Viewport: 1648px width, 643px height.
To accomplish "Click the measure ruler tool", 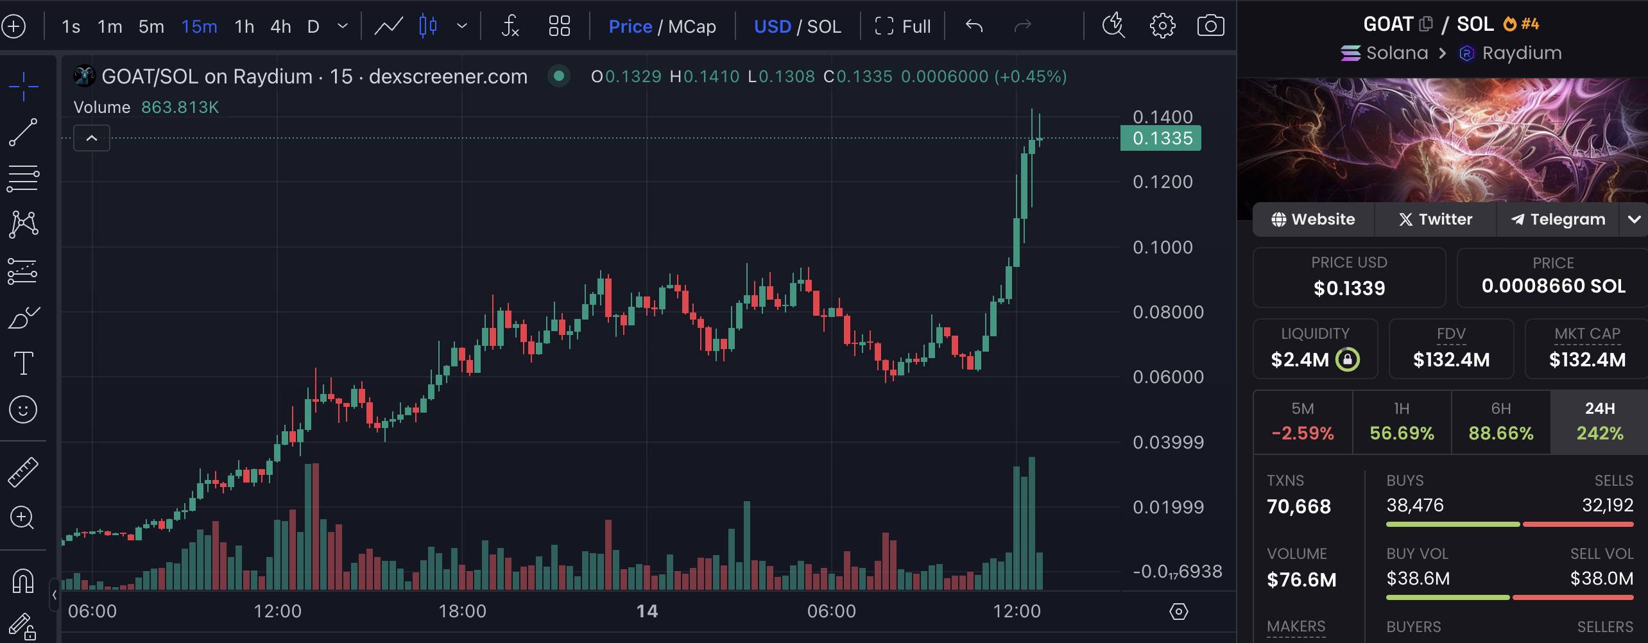I will point(23,472).
